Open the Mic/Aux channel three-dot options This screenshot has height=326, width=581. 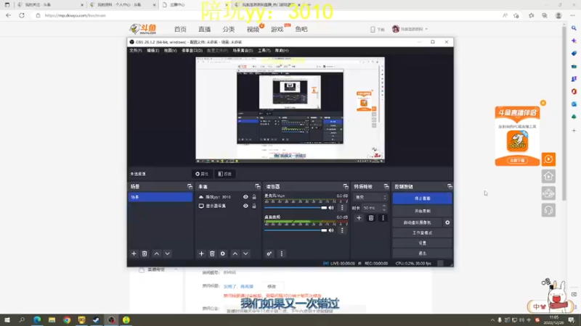click(x=342, y=208)
